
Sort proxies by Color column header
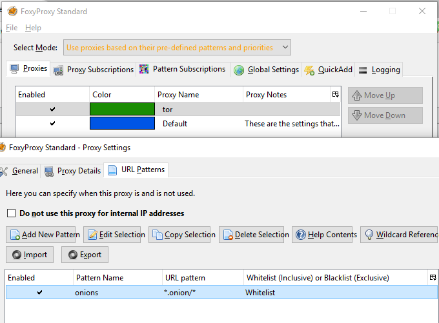[x=122, y=95]
